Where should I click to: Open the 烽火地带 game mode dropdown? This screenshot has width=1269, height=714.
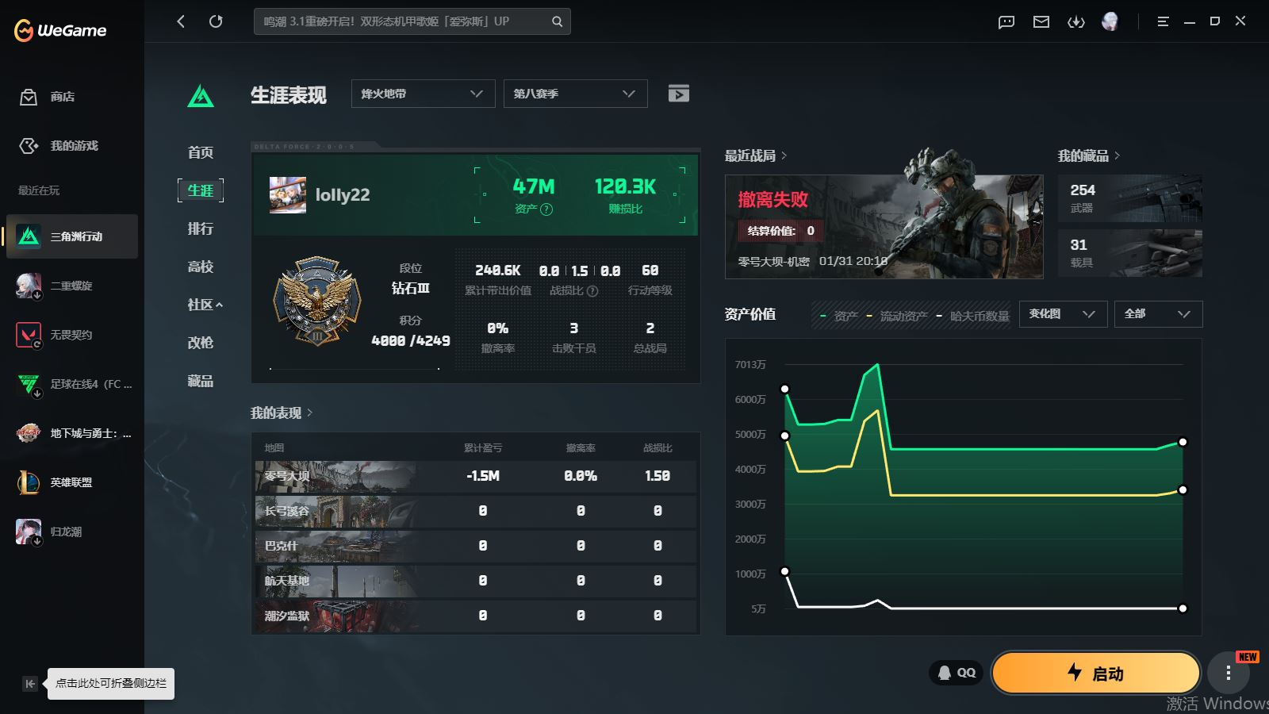[423, 94]
